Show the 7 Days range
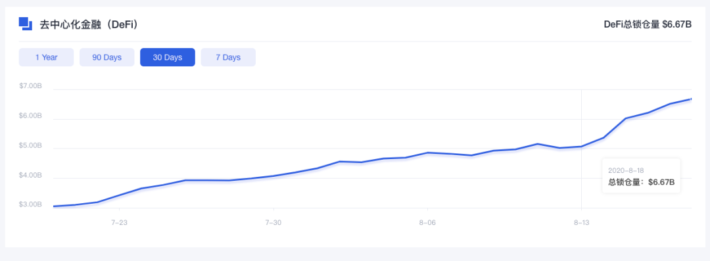Image resolution: width=710 pixels, height=261 pixels. 228,58
